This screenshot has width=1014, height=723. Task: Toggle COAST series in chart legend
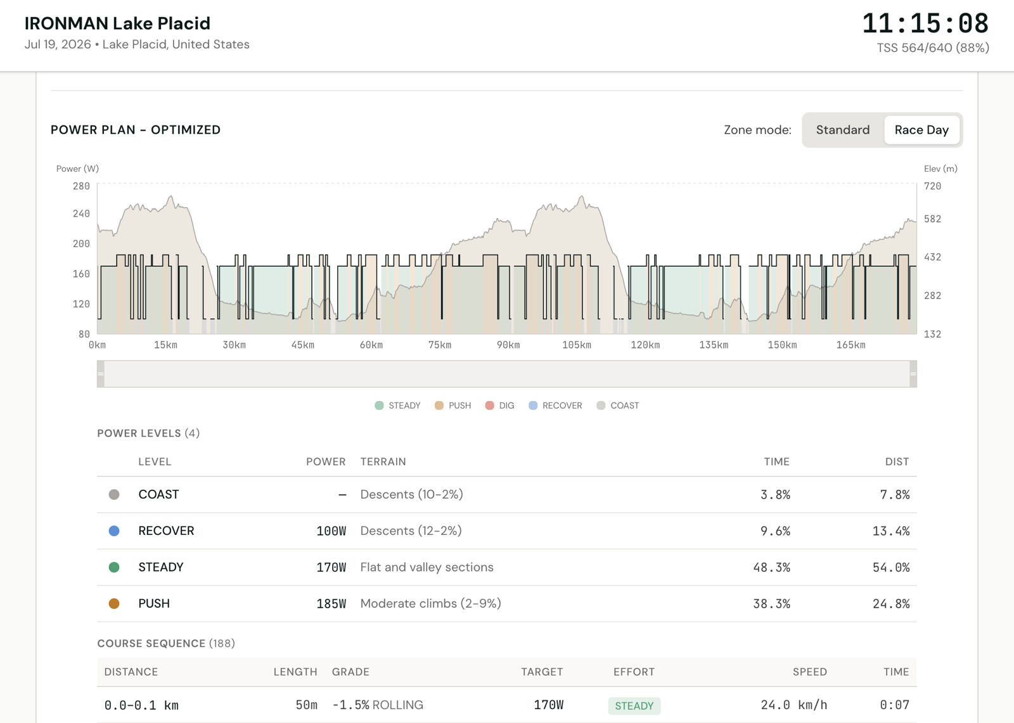coord(618,406)
